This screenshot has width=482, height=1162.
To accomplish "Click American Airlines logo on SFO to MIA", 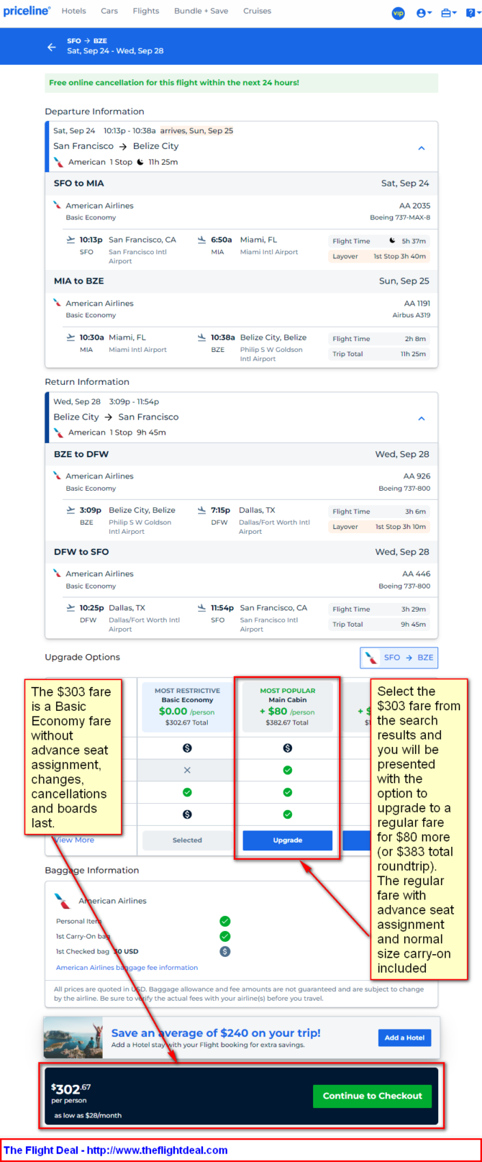I will [58, 205].
